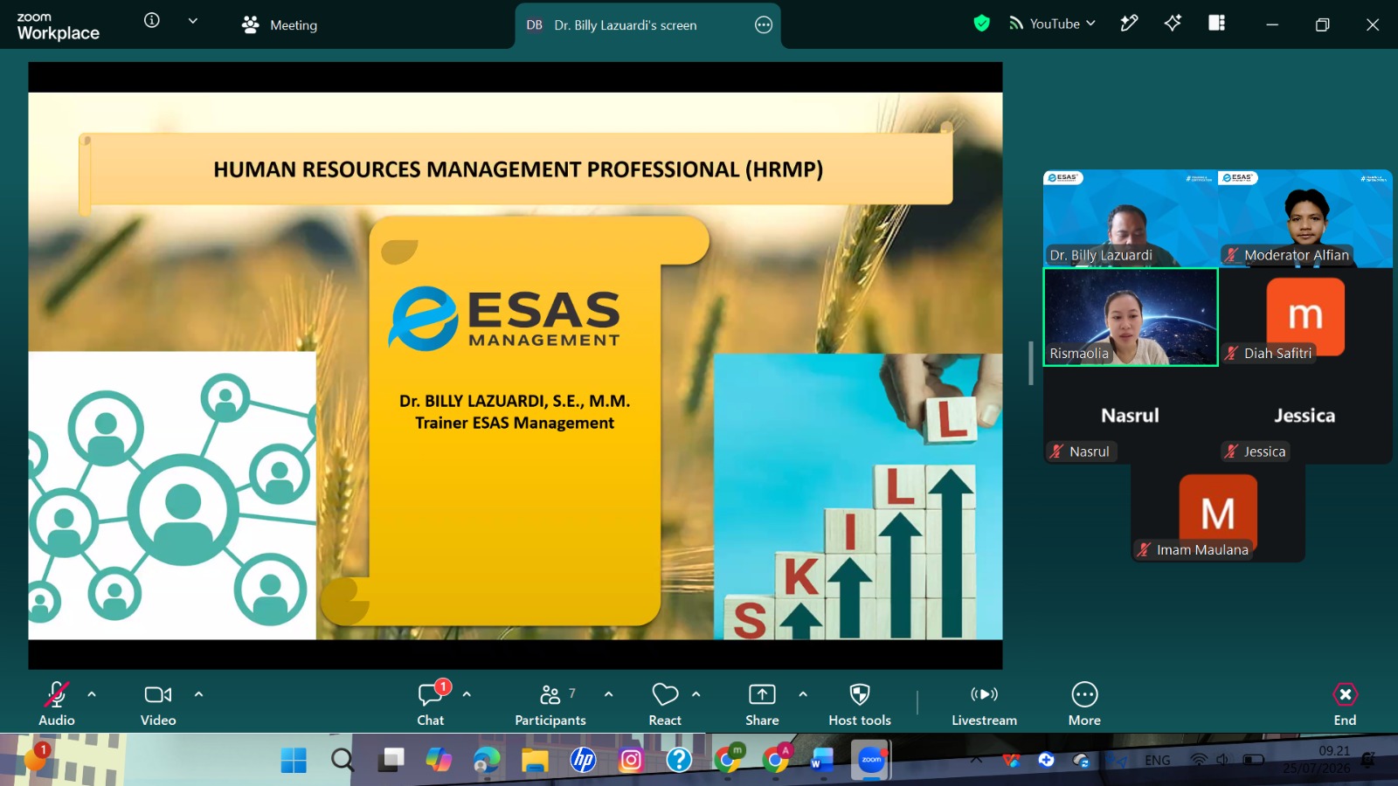
Task: Start sharing screen with Share
Action: 762,703
